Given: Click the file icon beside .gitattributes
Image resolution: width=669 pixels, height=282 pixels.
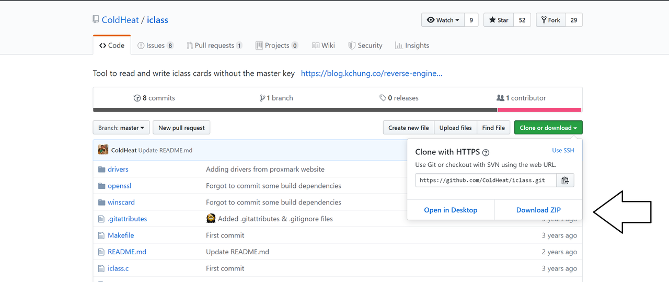Looking at the screenshot, I should click(x=101, y=219).
